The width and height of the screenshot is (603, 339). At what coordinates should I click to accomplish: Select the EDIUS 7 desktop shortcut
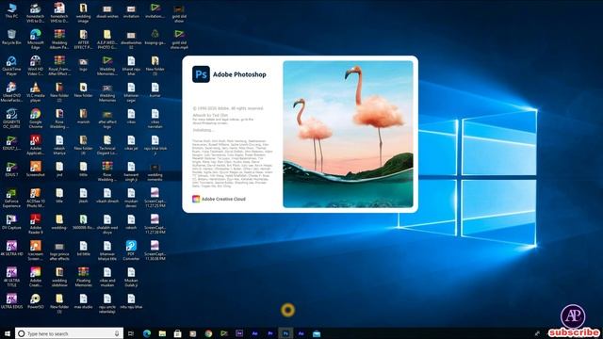[11, 169]
